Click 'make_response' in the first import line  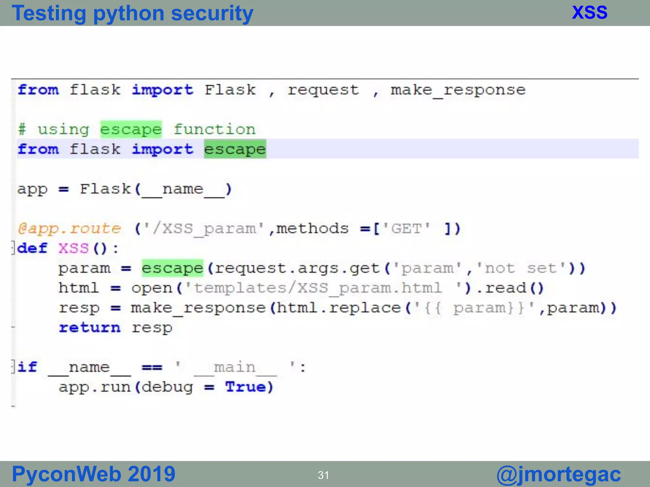click(458, 90)
